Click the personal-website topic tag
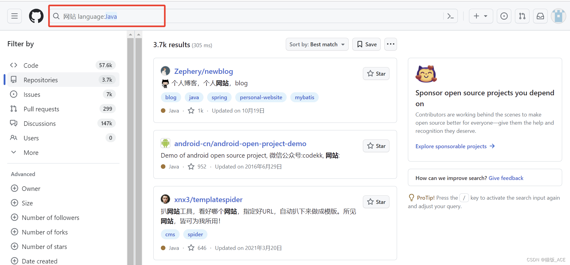 coord(261,97)
